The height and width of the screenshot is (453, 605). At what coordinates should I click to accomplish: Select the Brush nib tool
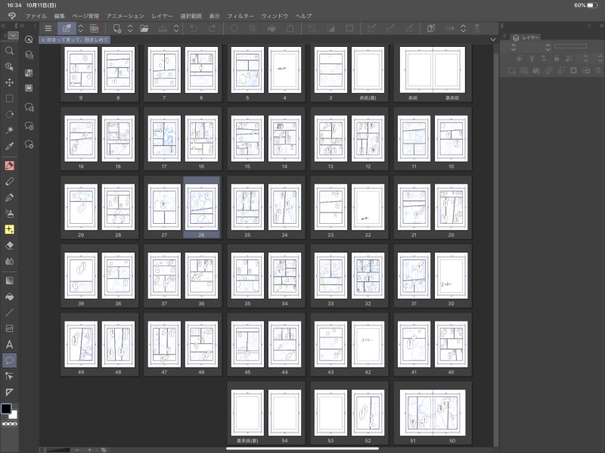(9, 197)
